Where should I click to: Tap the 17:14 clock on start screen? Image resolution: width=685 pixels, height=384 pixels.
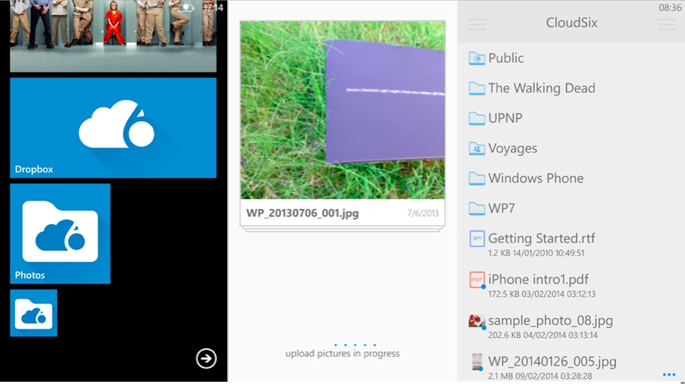tap(213, 8)
